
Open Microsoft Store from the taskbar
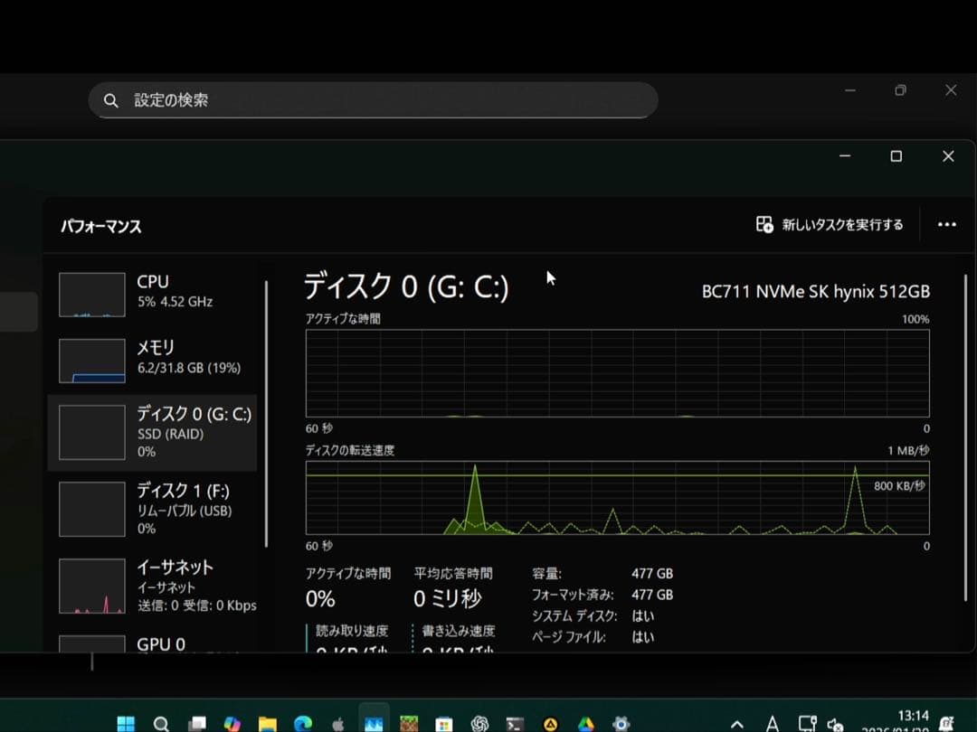pyautogui.click(x=442, y=723)
